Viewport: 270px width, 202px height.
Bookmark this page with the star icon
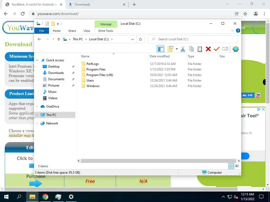click(x=245, y=14)
